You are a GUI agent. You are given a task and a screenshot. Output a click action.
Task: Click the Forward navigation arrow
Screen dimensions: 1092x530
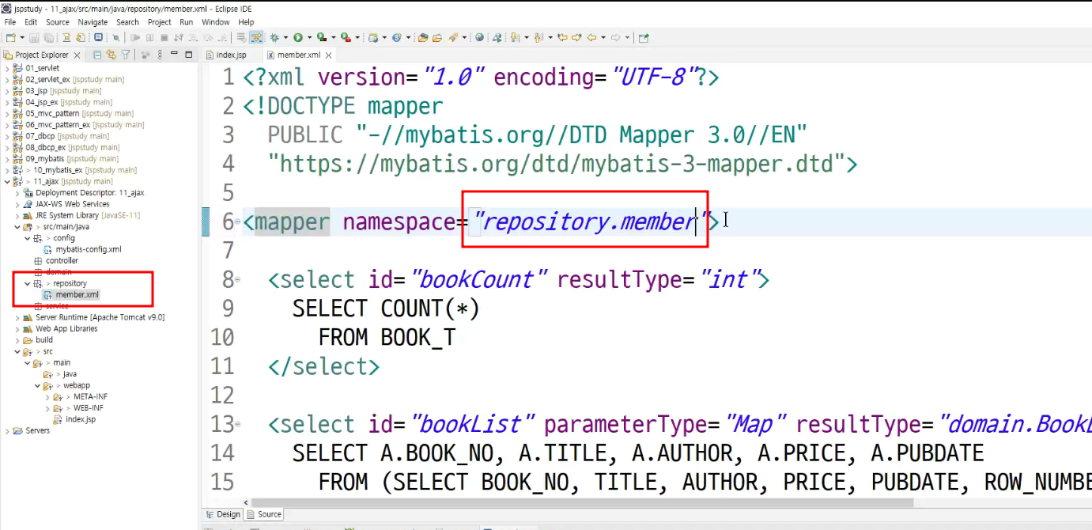tap(615, 37)
